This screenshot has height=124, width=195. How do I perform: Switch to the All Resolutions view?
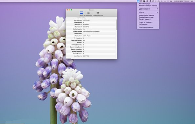pyautogui.click(x=88, y=13)
